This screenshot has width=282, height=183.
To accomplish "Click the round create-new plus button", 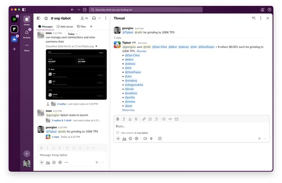I will pos(27,154).
